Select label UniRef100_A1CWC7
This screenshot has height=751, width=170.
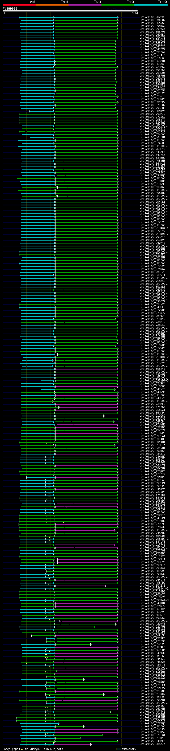152,694
